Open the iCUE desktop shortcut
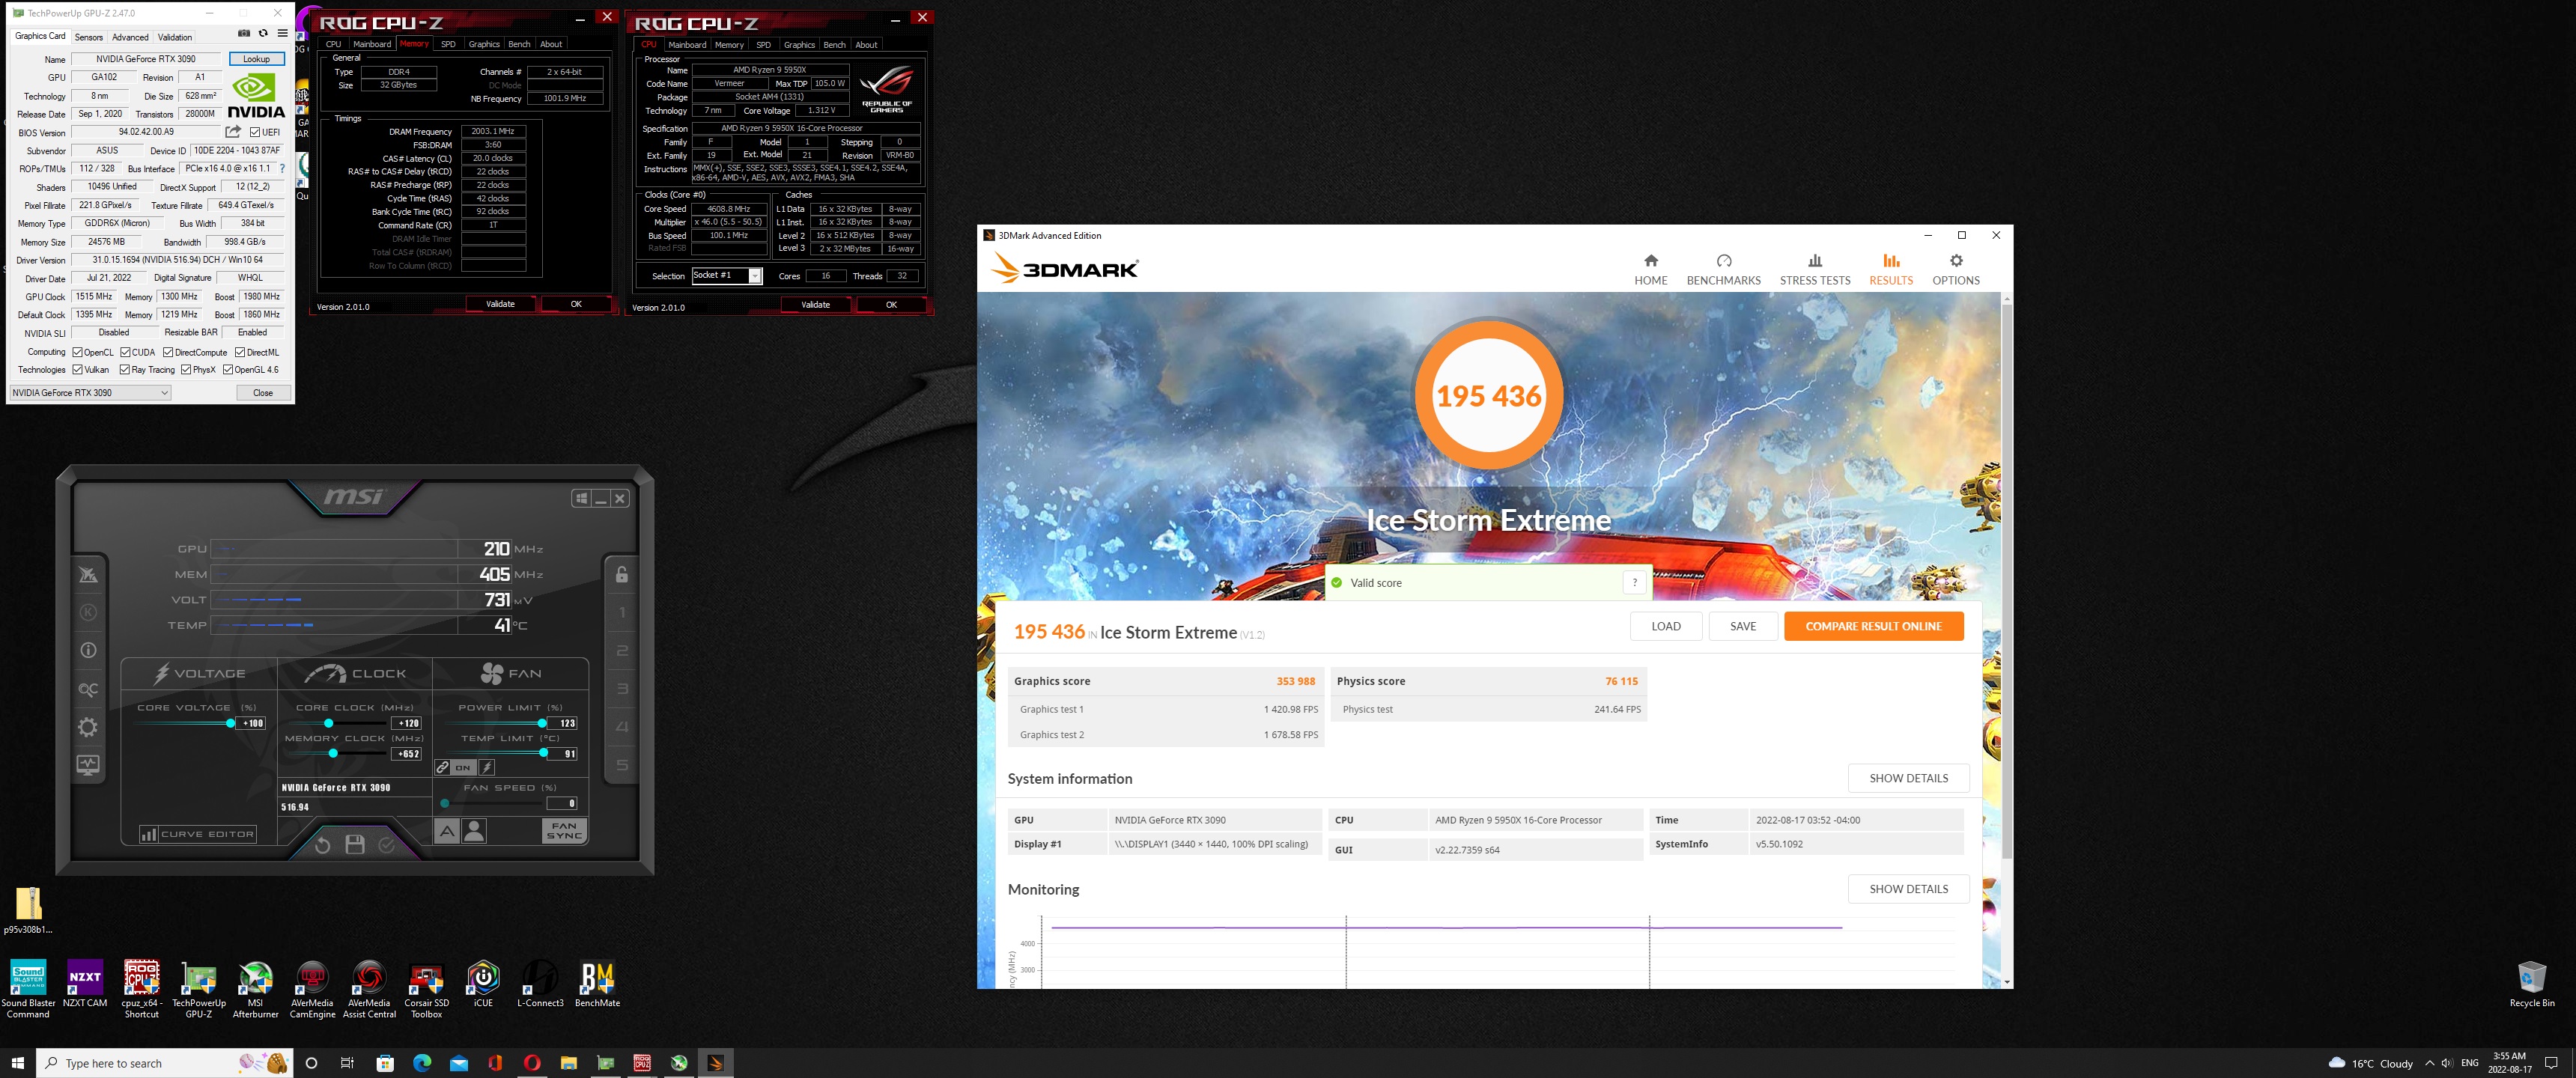Image resolution: width=2576 pixels, height=1078 pixels. 483,984
